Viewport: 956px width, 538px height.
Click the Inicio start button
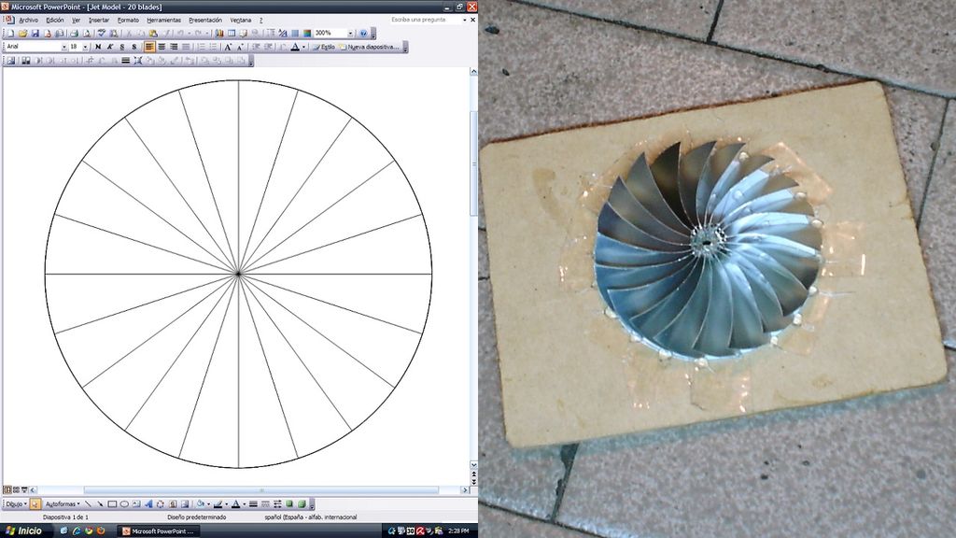[x=23, y=531]
